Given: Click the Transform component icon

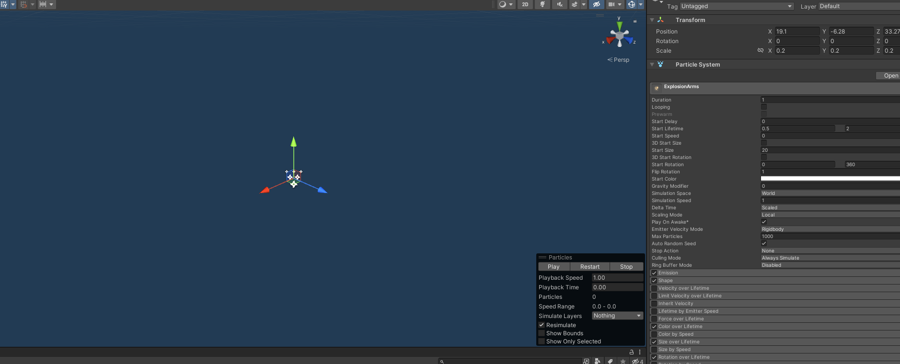Looking at the screenshot, I should point(660,20).
